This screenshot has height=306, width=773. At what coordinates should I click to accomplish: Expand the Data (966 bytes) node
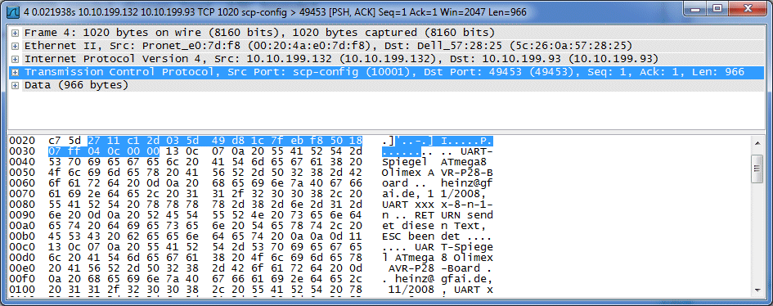15,85
